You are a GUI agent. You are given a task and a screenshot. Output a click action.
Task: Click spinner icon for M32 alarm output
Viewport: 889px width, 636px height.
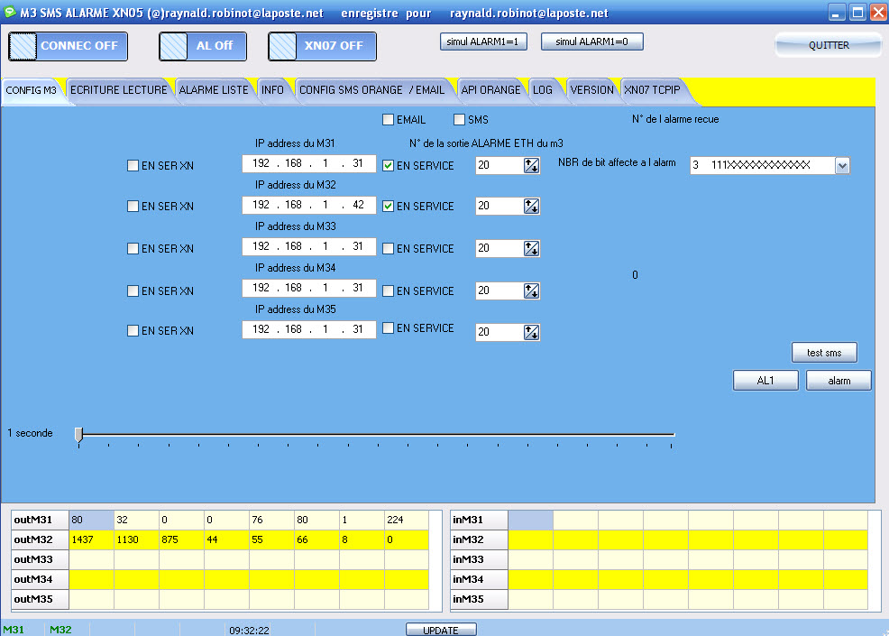(x=531, y=207)
